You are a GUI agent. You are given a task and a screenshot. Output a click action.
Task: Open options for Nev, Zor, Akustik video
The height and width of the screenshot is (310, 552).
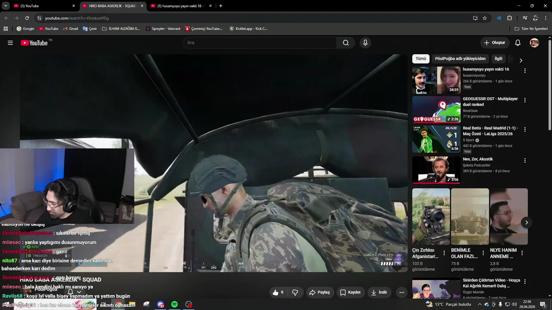click(x=525, y=160)
